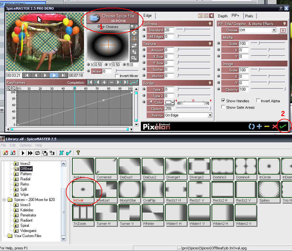This screenshot has height=251, width=292.
Task: Click the flip vertical arrows icon
Action: pos(134,52)
